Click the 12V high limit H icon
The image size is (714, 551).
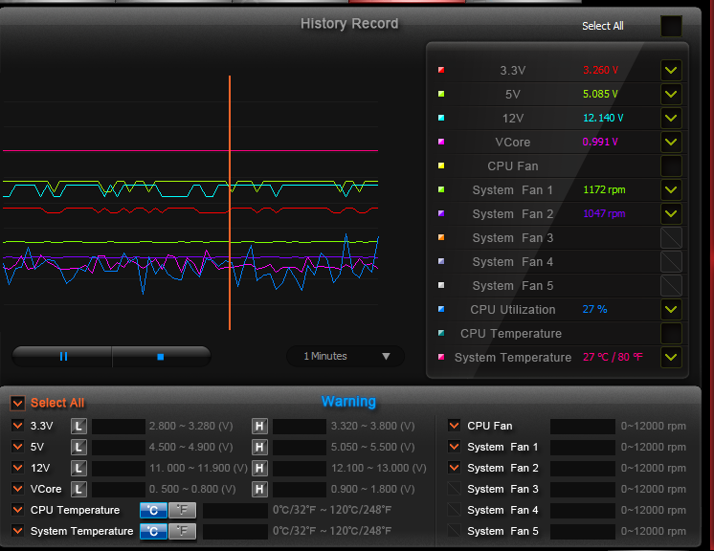coord(259,468)
